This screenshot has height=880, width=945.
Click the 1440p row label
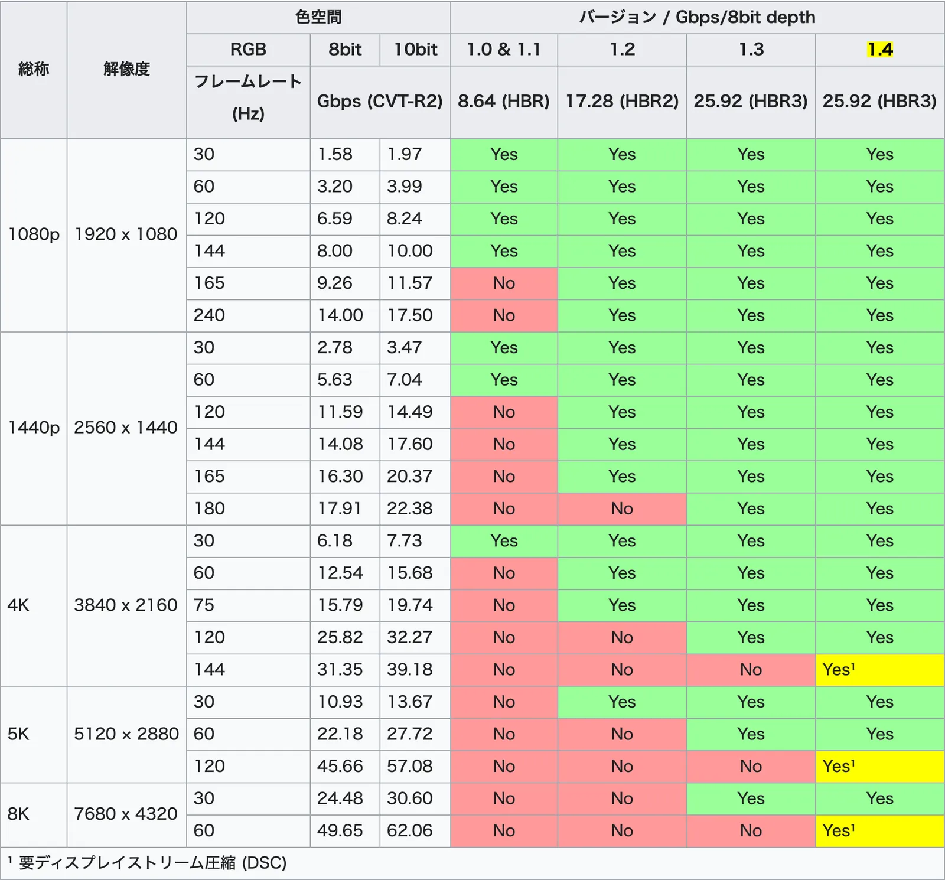pyautogui.click(x=34, y=428)
